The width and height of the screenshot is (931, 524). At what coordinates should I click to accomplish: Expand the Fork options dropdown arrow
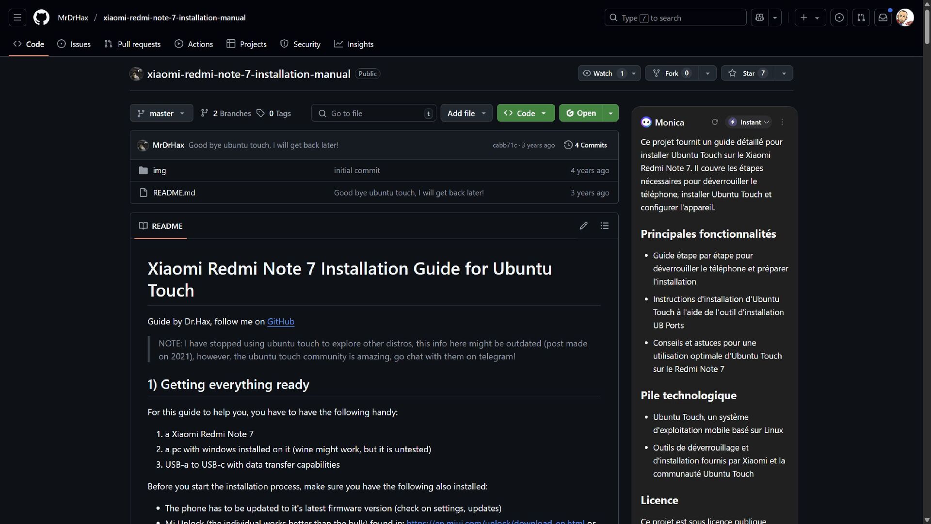(x=707, y=73)
